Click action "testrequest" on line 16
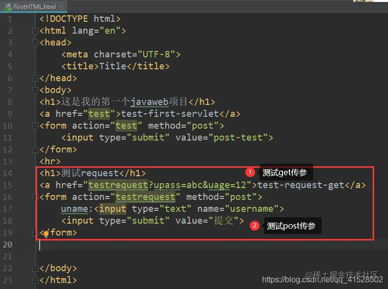This screenshot has width=388, height=289. tap(145, 197)
